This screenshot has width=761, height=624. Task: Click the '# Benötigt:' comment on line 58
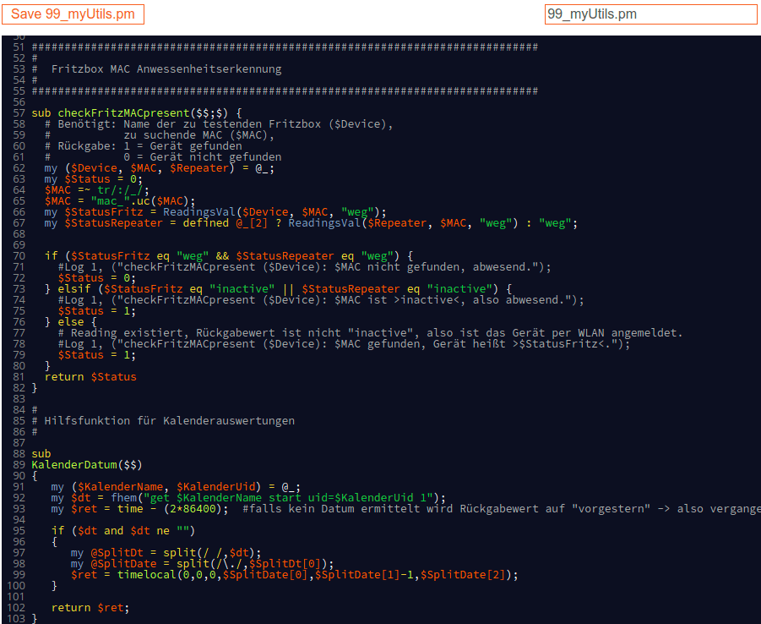coord(219,124)
